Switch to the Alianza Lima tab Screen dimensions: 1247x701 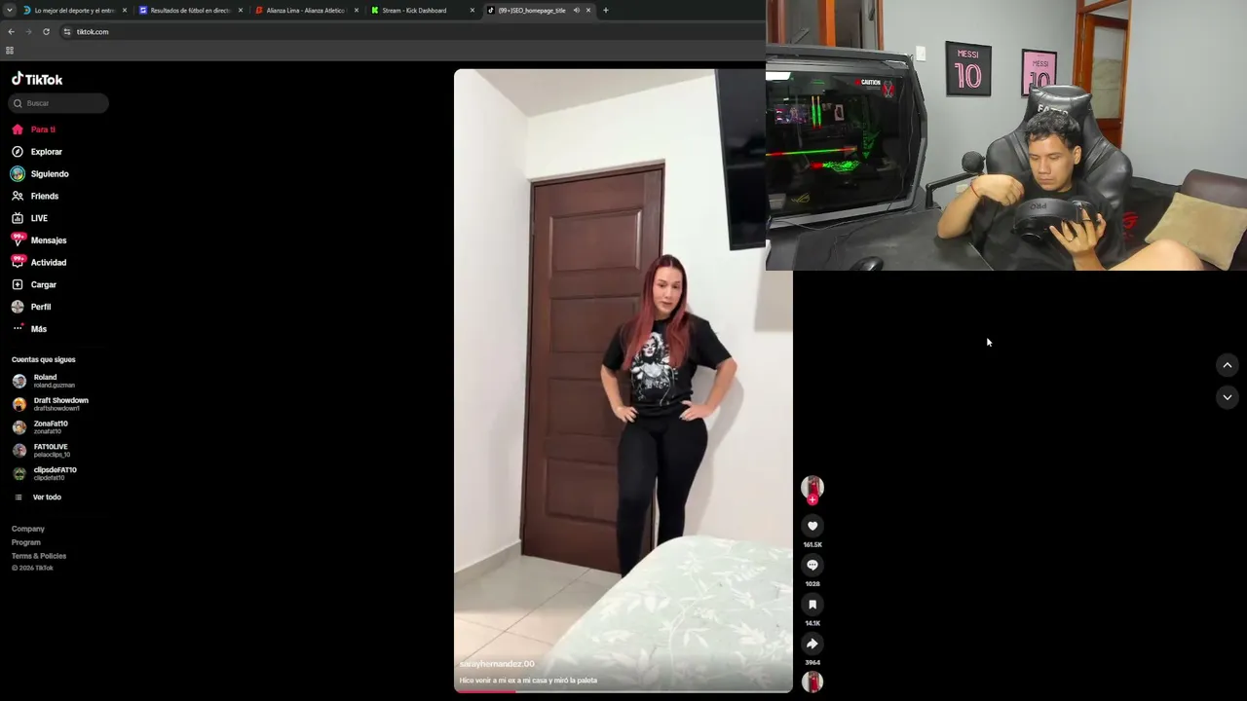[x=307, y=11]
